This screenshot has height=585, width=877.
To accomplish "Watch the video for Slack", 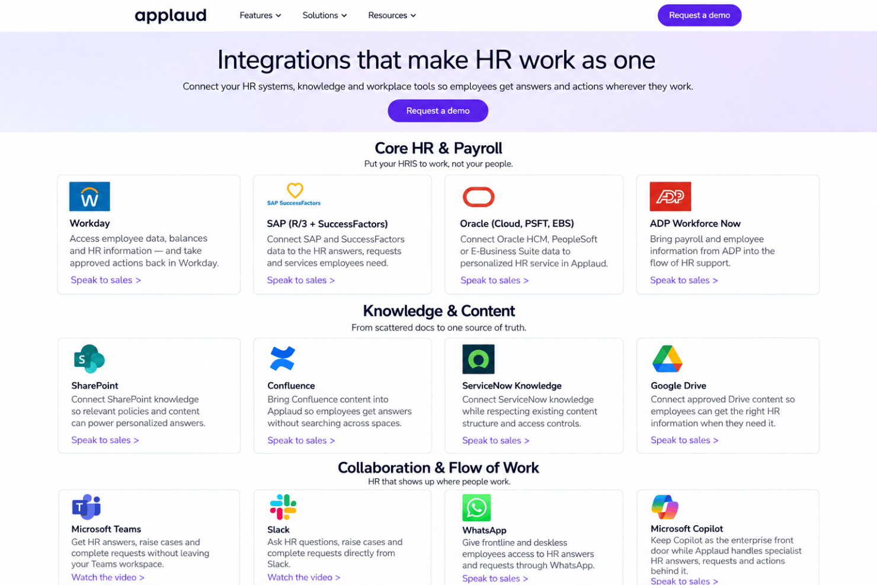I will (303, 577).
